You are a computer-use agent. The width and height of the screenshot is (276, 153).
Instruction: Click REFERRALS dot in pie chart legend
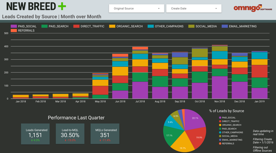click(x=220, y=144)
